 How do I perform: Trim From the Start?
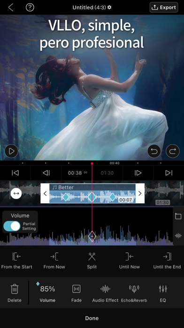[x=17, y=261]
